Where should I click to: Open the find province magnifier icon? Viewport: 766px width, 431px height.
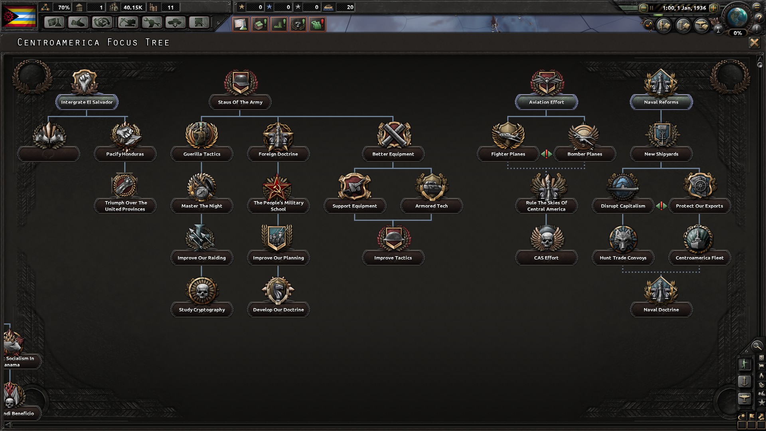[x=756, y=346]
